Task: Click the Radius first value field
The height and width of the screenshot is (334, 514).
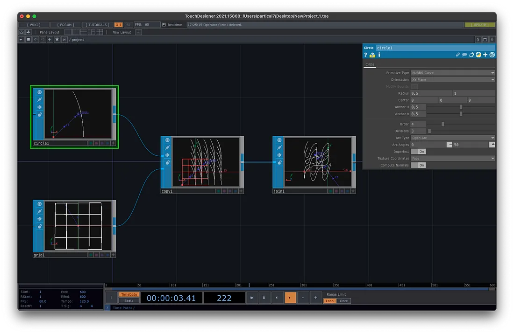Action: pos(431,93)
